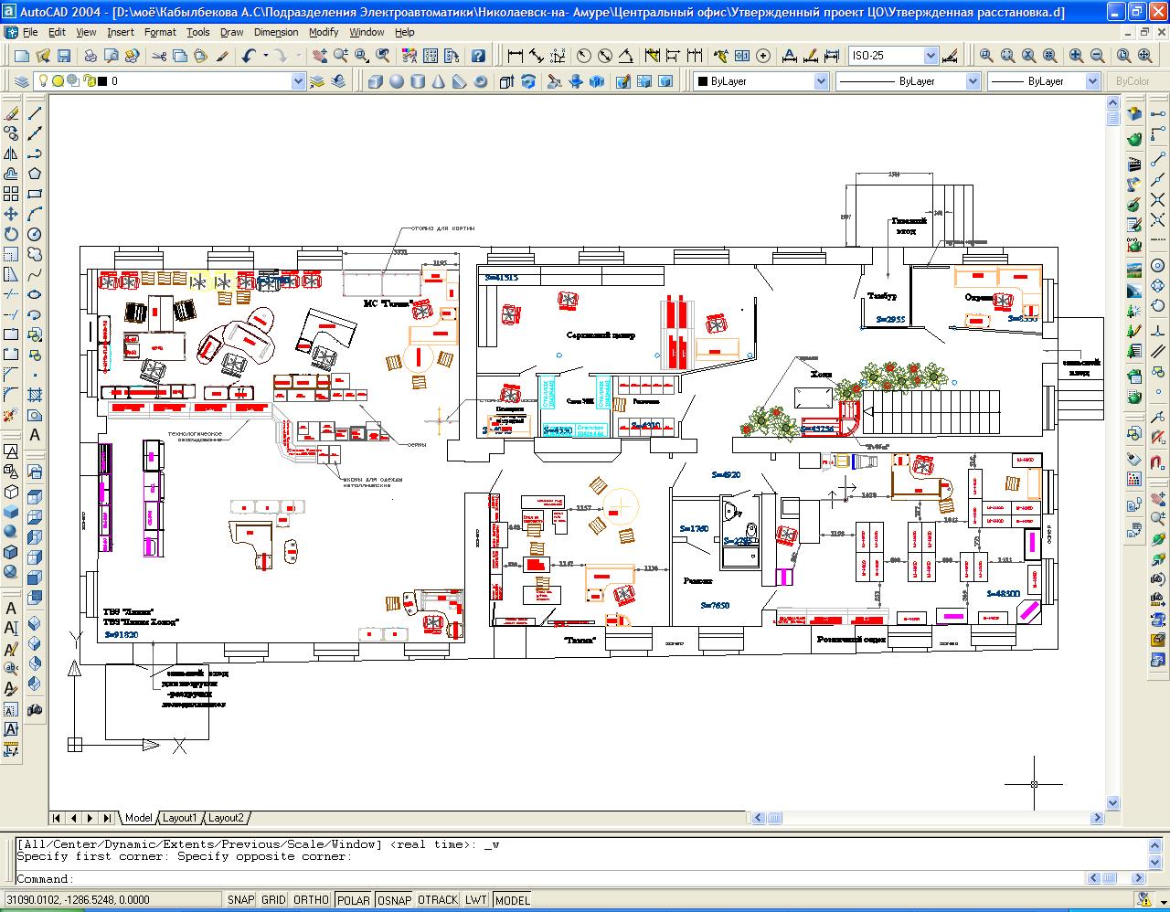Select the Line drawing tool
This screenshot has width=1170, height=912.
pos(35,113)
